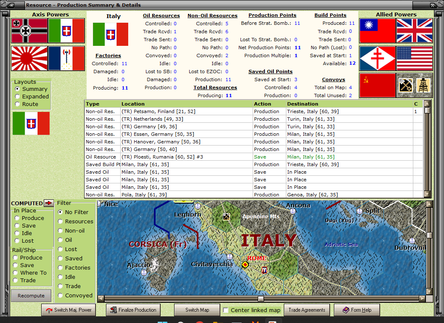
Task: Filter list by Factories
Action: (x=60, y=267)
